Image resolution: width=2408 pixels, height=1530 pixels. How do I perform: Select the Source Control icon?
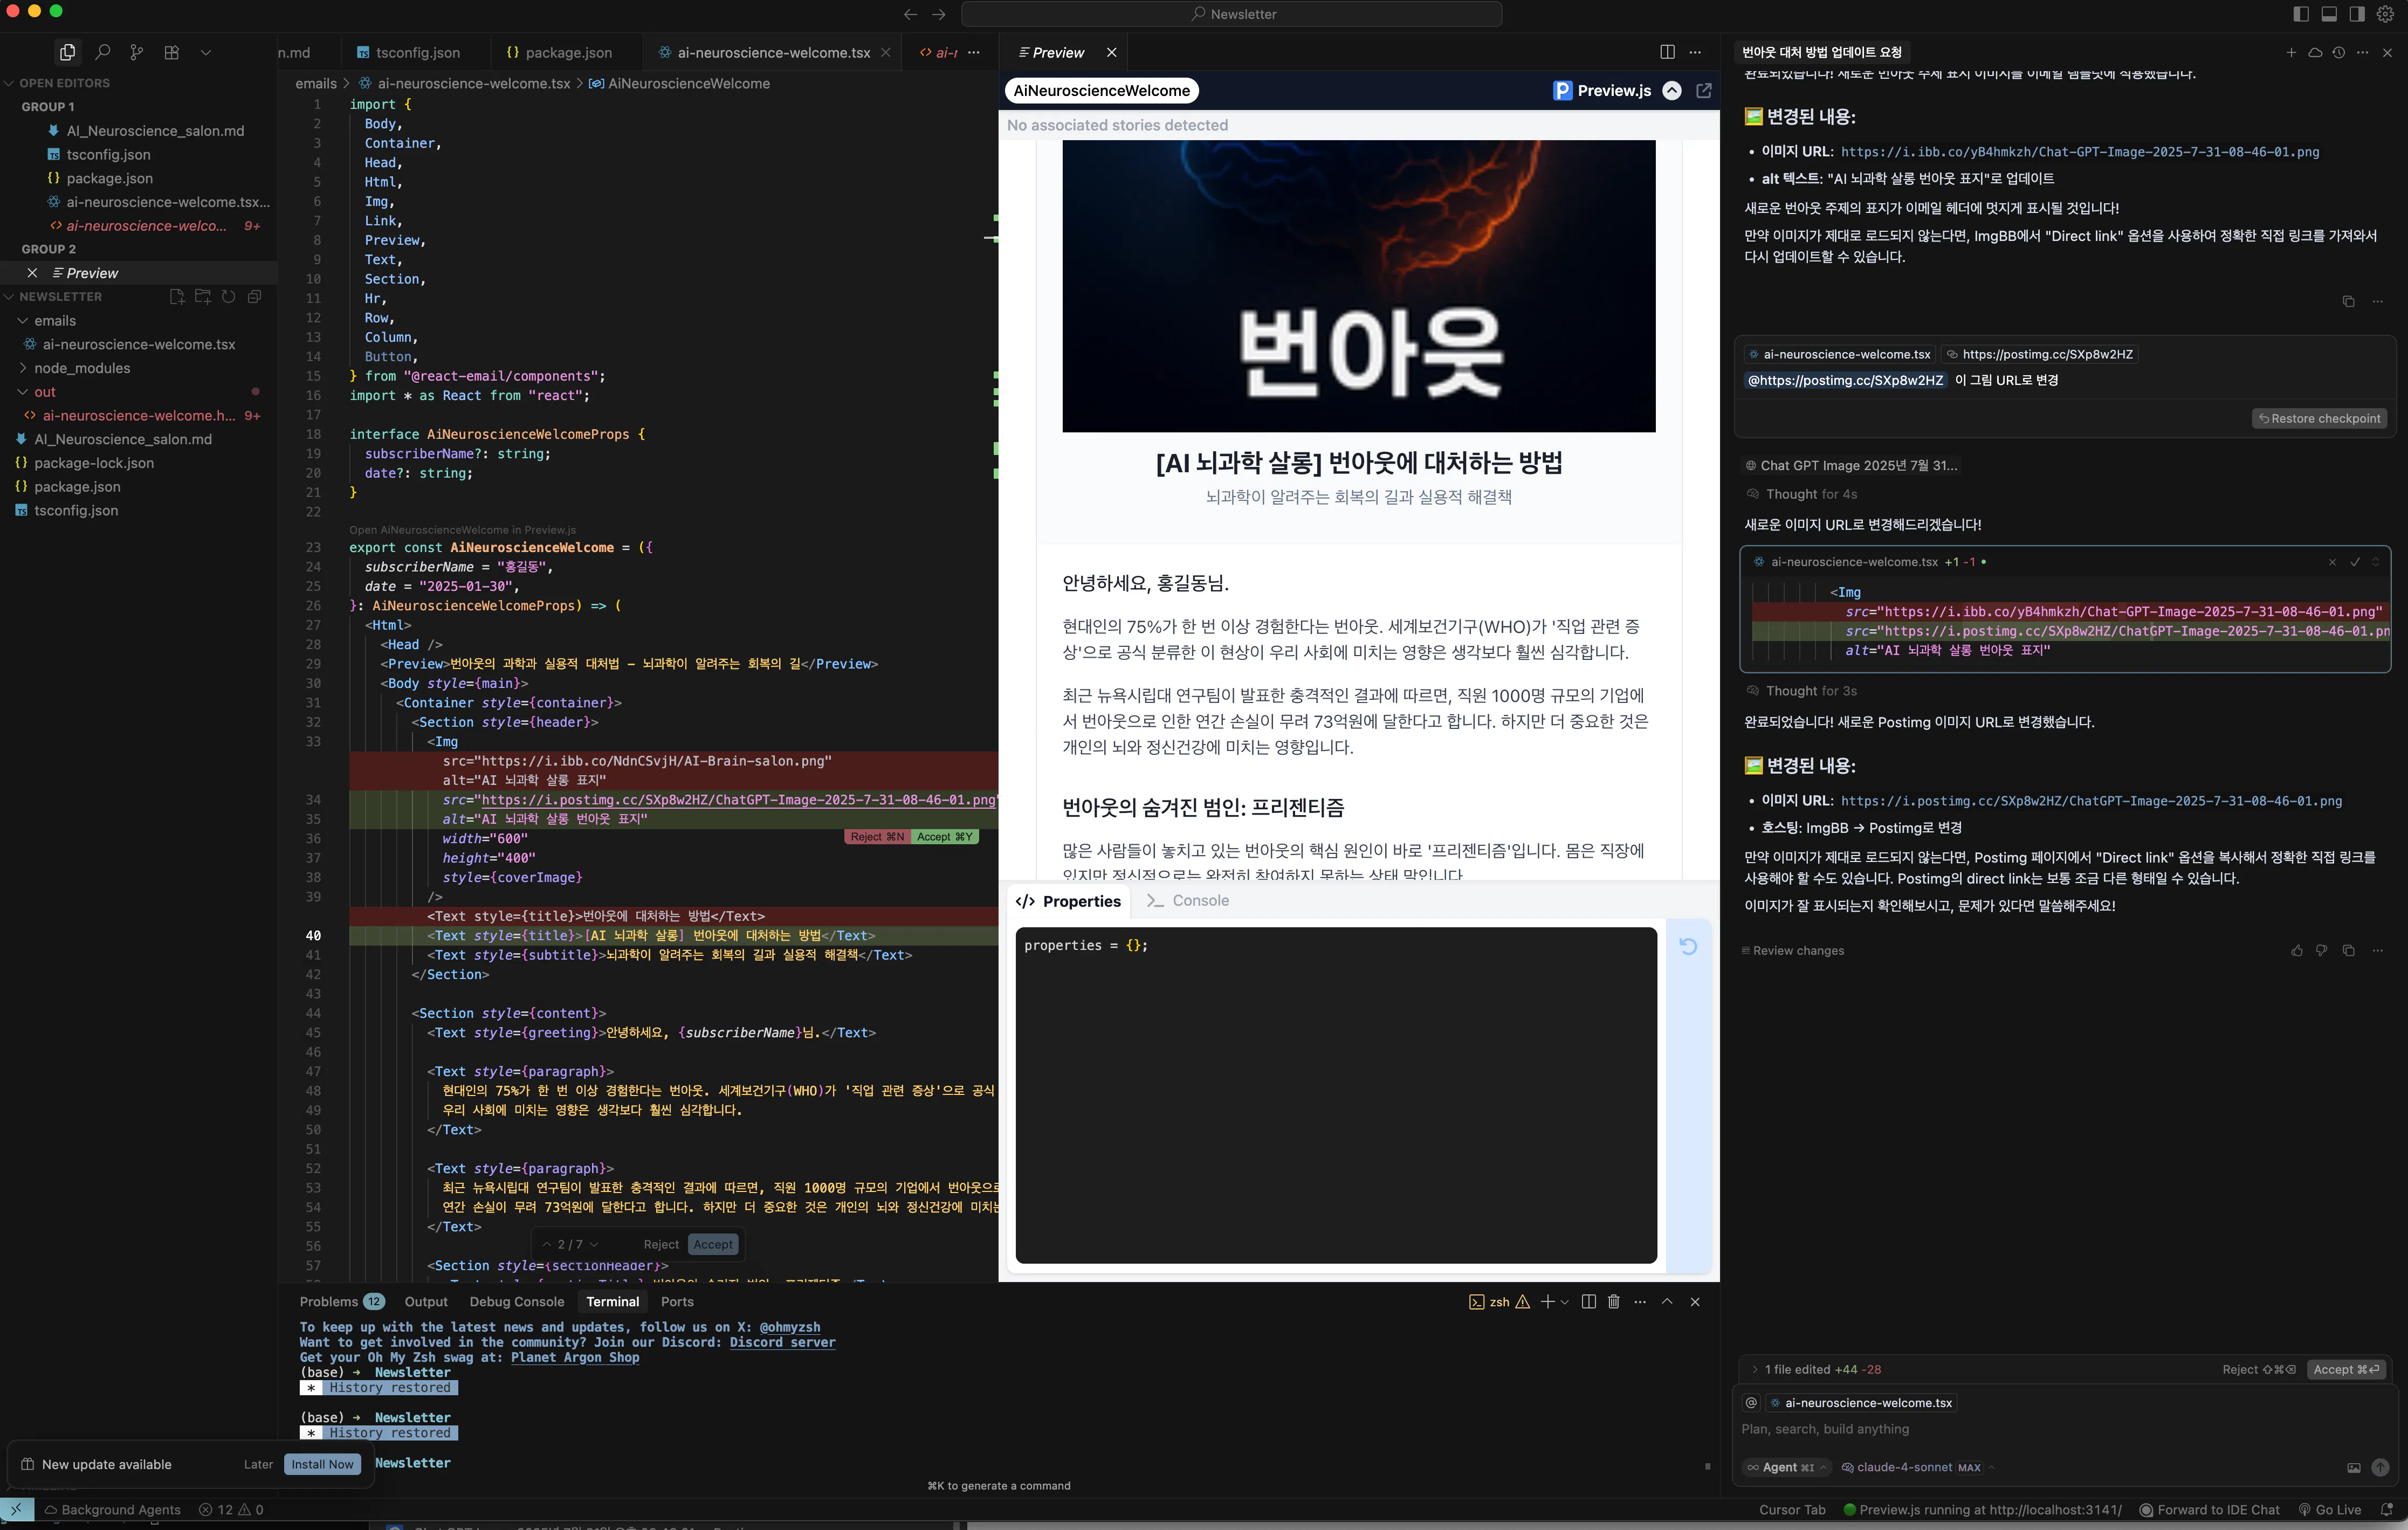click(x=136, y=51)
